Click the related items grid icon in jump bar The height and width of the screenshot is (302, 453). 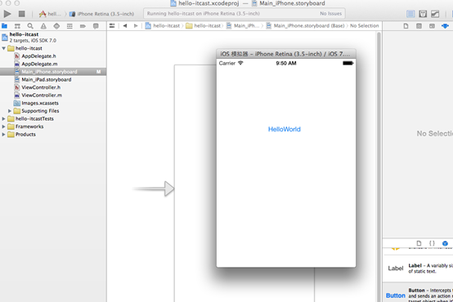[x=112, y=25]
